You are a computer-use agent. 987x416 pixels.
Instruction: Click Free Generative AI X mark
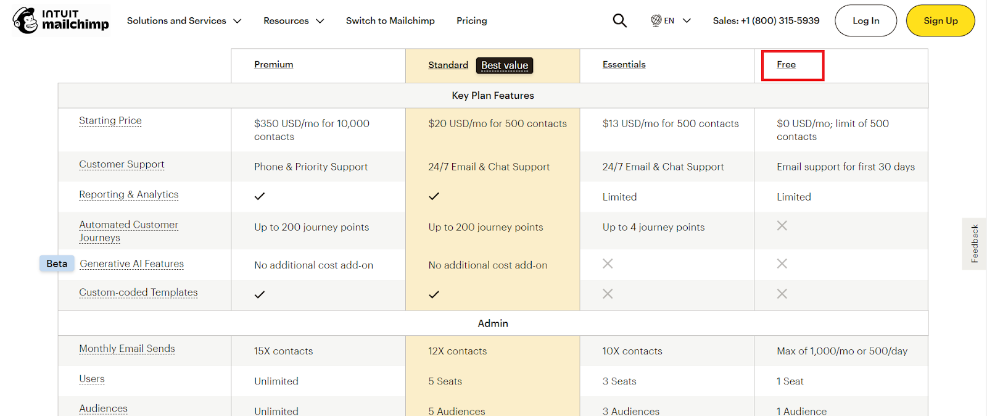[782, 264]
